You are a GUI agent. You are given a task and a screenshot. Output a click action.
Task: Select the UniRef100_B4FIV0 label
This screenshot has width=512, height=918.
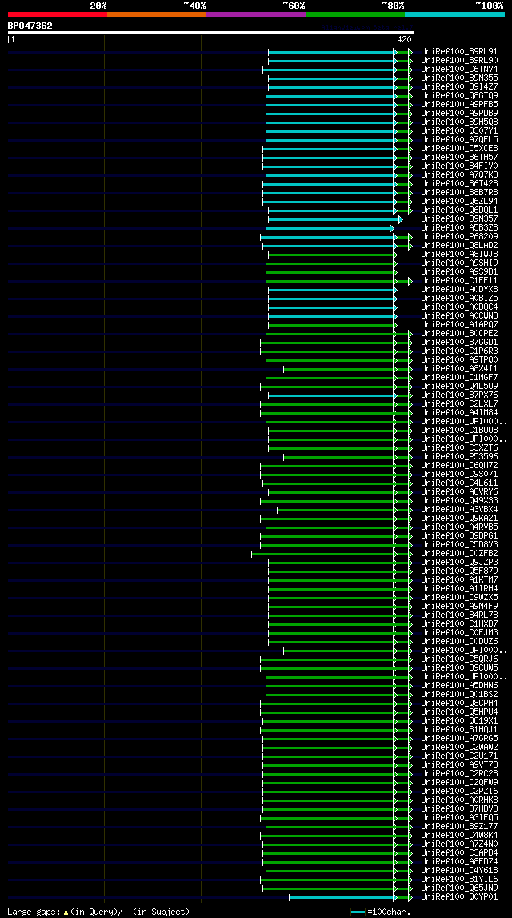[x=459, y=166]
